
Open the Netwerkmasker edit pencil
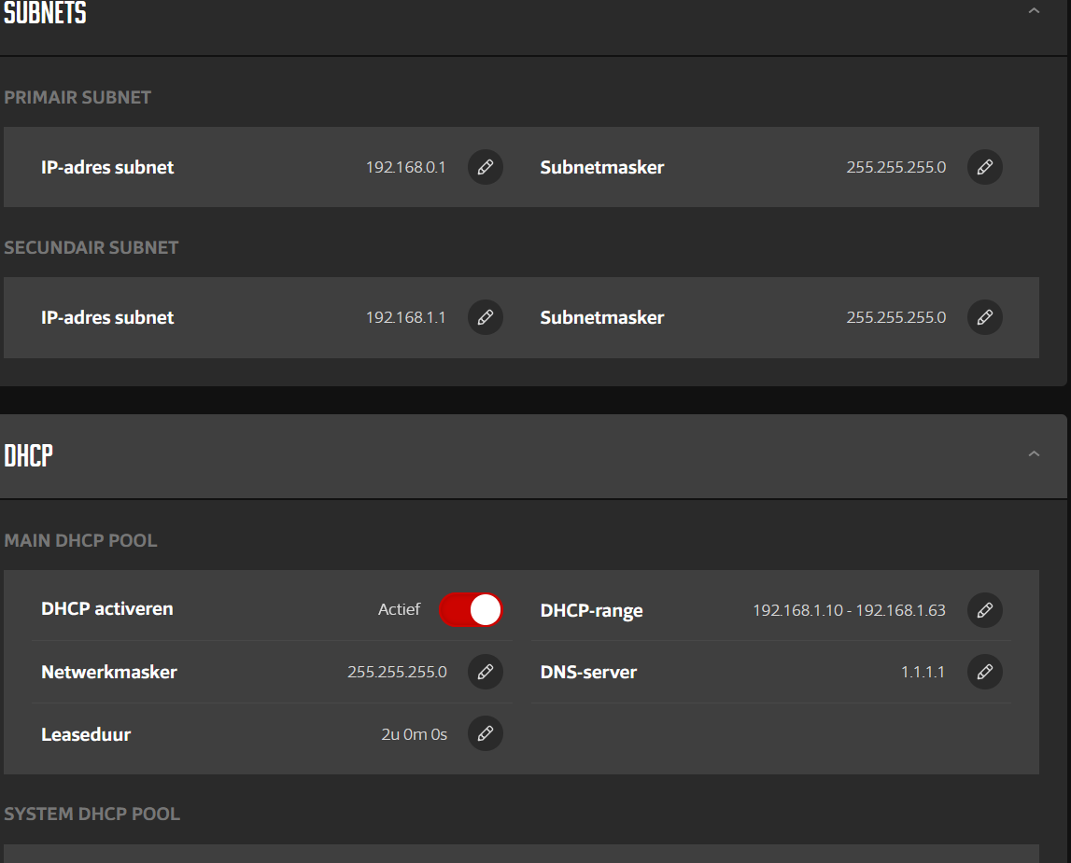(485, 672)
